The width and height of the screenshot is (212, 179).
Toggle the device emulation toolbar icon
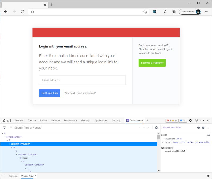(x=9, y=120)
